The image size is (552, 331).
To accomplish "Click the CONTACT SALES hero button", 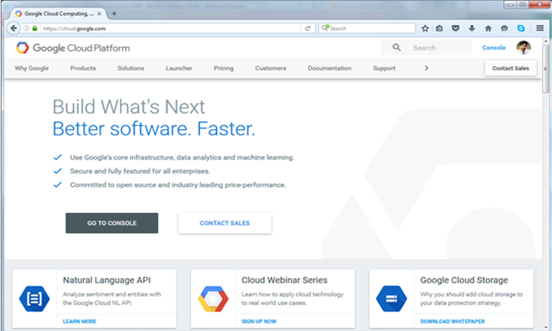I will [225, 223].
